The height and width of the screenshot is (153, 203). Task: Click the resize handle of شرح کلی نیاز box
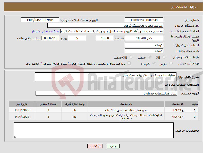pyautogui.click(x=36, y=80)
